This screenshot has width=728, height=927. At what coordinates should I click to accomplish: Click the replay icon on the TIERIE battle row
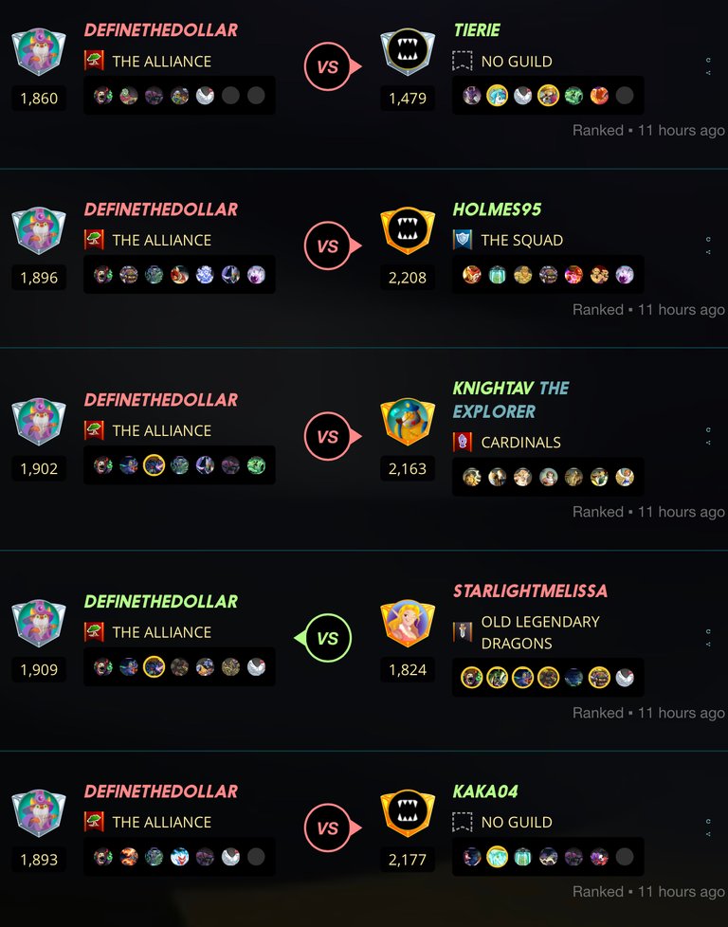point(708,61)
